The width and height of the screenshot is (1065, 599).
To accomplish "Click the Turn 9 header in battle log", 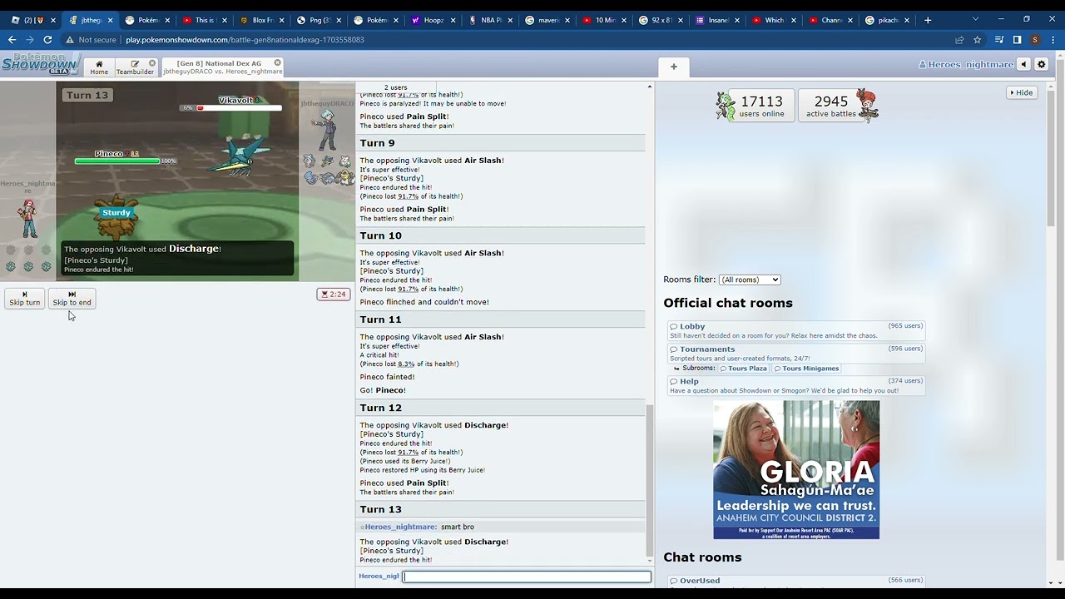I will (x=502, y=143).
